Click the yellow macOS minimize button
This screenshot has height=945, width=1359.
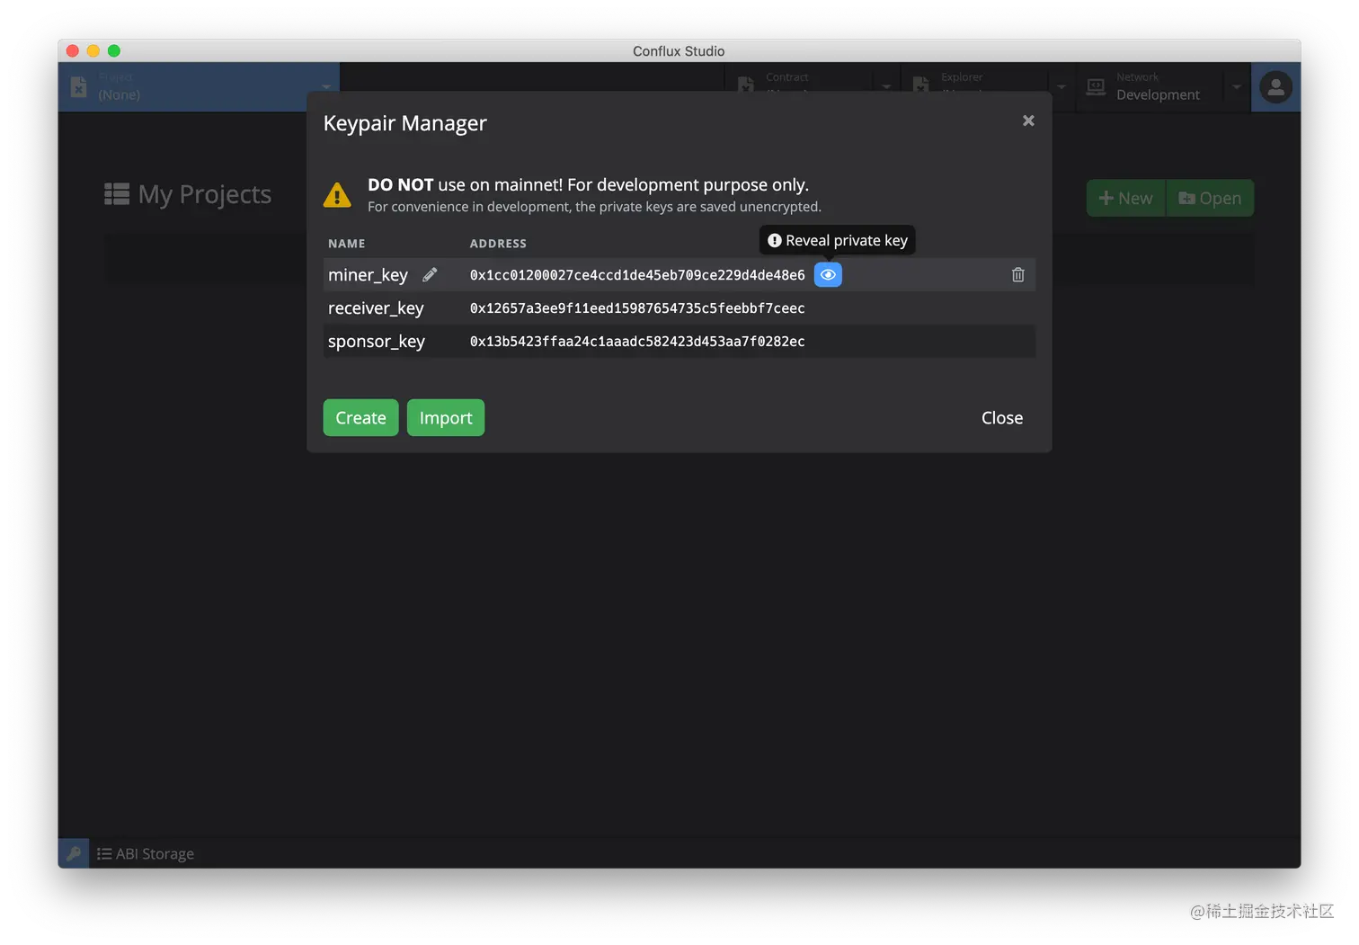93,50
